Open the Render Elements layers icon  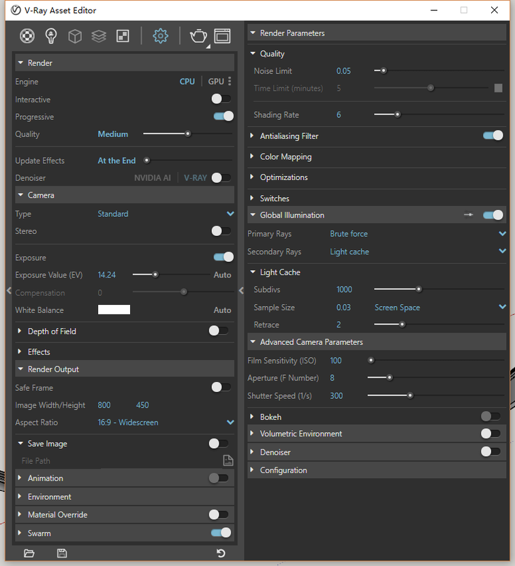99,36
